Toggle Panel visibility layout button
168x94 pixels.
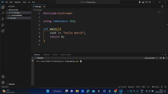point(143,2)
